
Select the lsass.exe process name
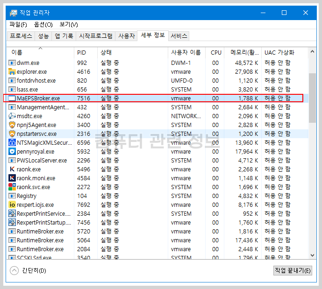coord(27,90)
